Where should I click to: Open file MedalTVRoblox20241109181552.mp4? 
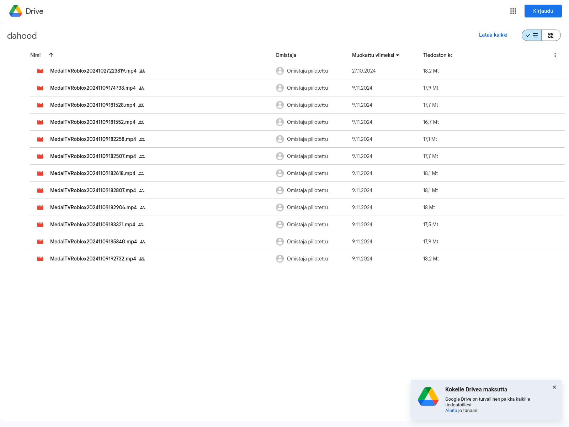pos(93,122)
